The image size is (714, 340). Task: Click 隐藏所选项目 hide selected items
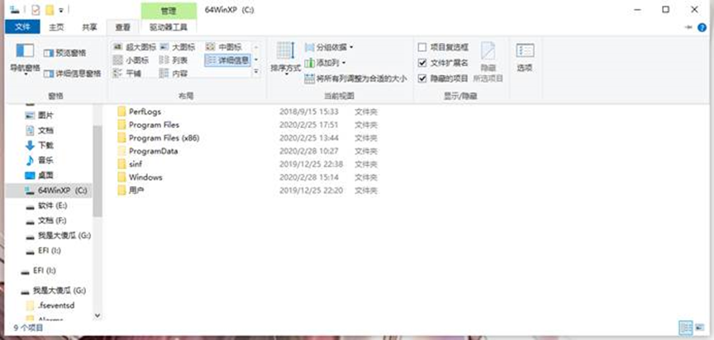pos(488,62)
